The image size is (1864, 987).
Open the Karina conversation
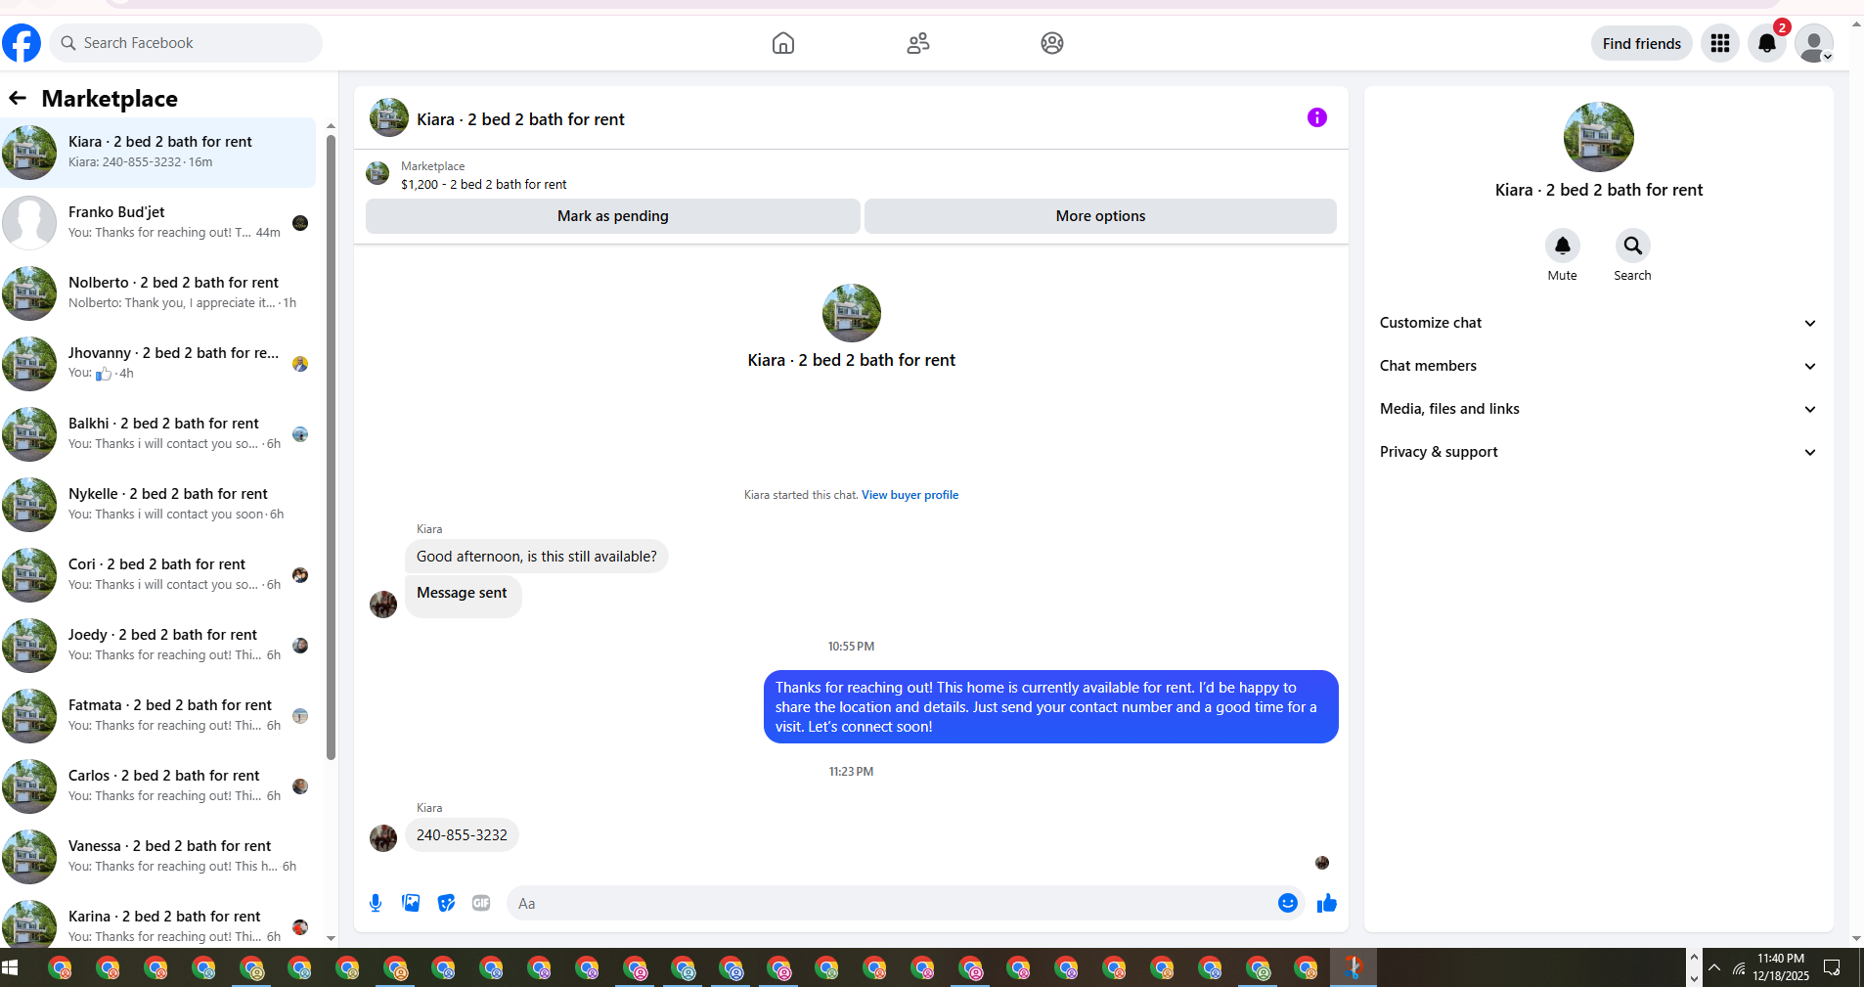click(x=158, y=921)
